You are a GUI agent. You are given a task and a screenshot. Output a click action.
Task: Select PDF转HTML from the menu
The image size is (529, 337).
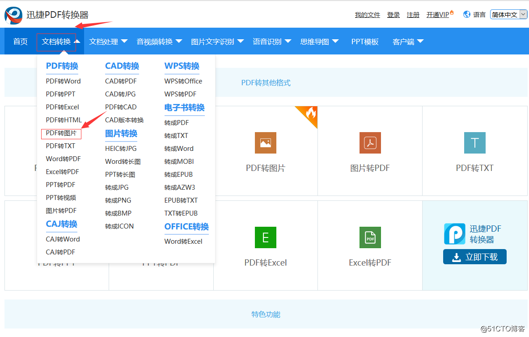click(64, 120)
